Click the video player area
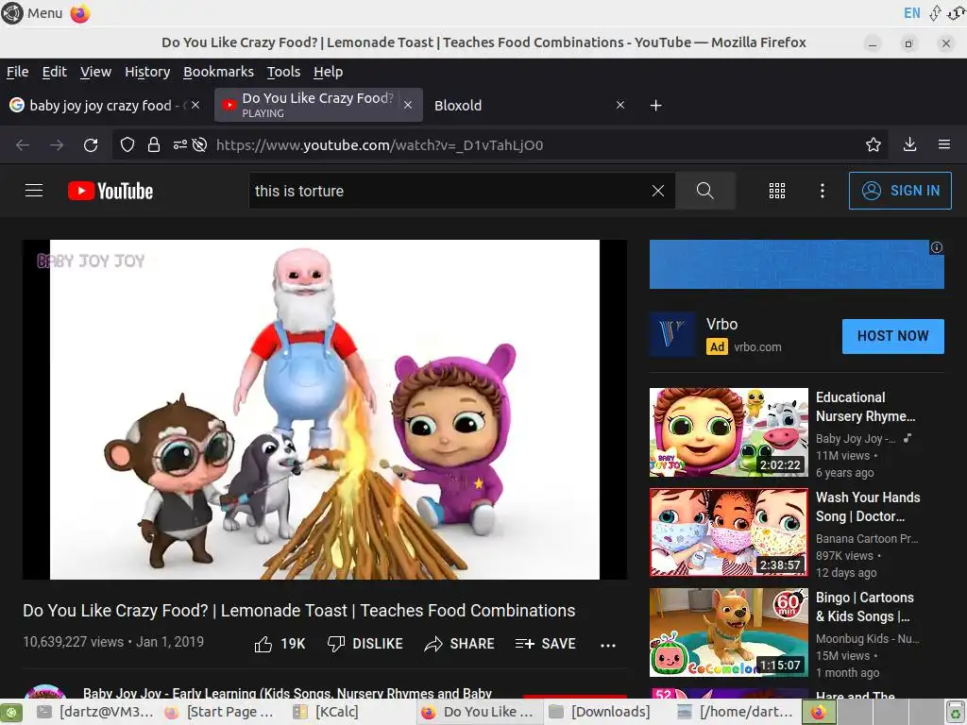Image resolution: width=967 pixels, height=725 pixels. coord(325,410)
